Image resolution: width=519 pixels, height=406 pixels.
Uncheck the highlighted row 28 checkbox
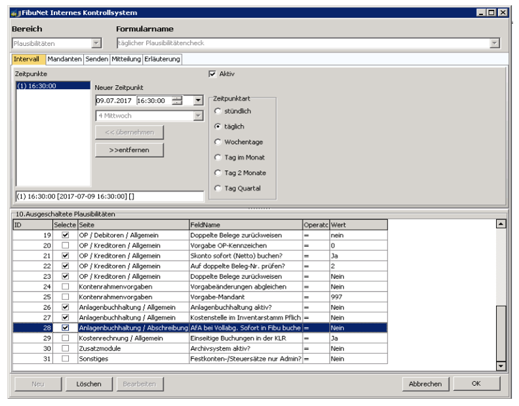pos(66,327)
